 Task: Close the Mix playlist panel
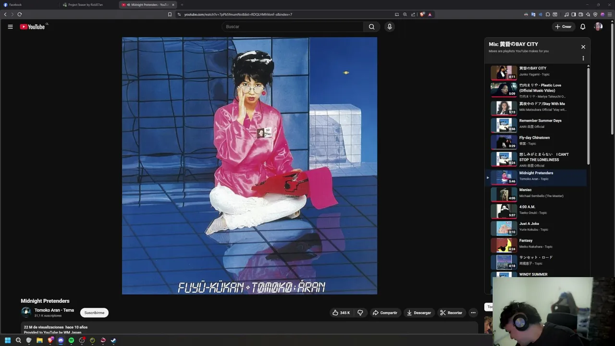[583, 47]
